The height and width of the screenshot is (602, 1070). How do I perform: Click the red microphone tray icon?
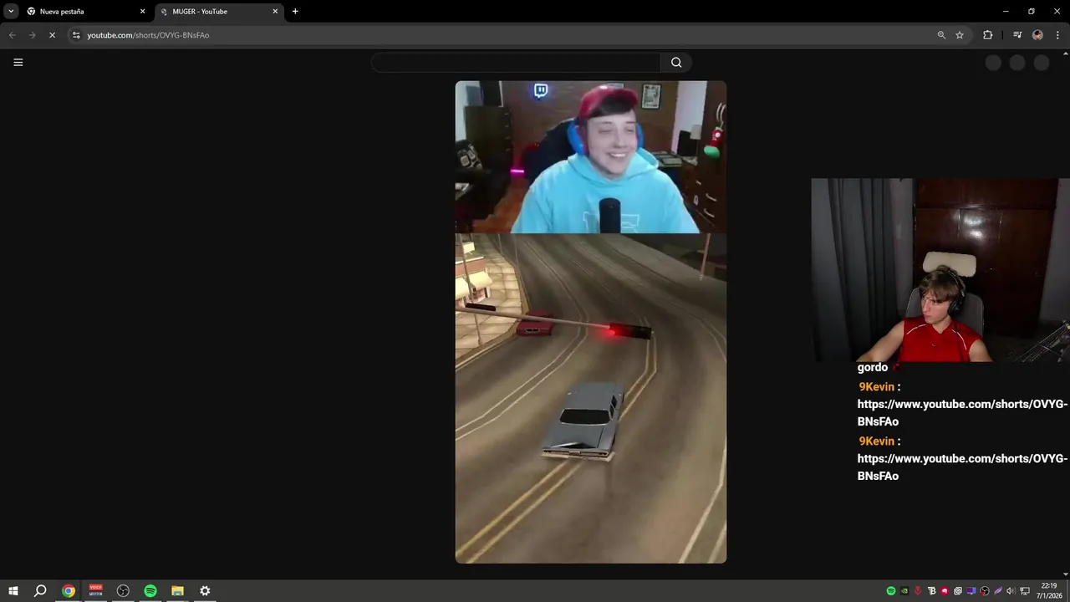click(918, 591)
